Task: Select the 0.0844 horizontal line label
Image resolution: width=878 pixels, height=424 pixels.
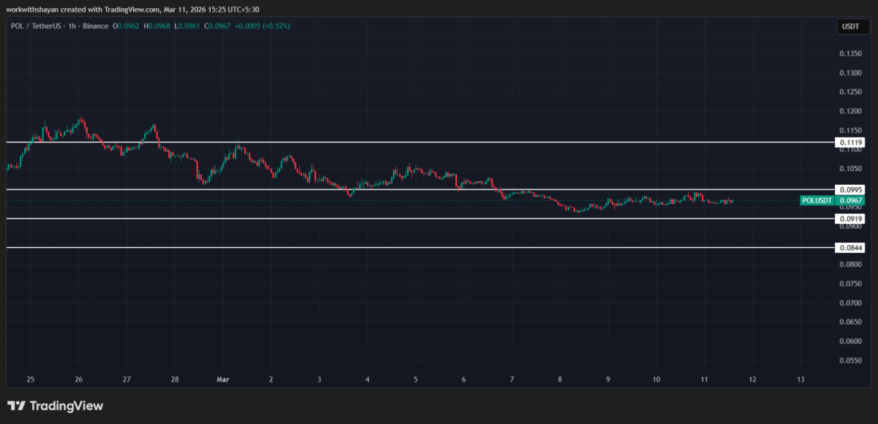Action: point(851,248)
